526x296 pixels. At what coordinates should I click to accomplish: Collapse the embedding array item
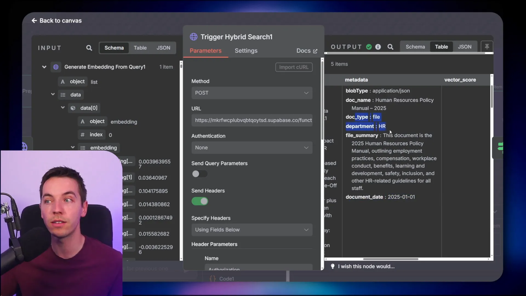click(73, 147)
